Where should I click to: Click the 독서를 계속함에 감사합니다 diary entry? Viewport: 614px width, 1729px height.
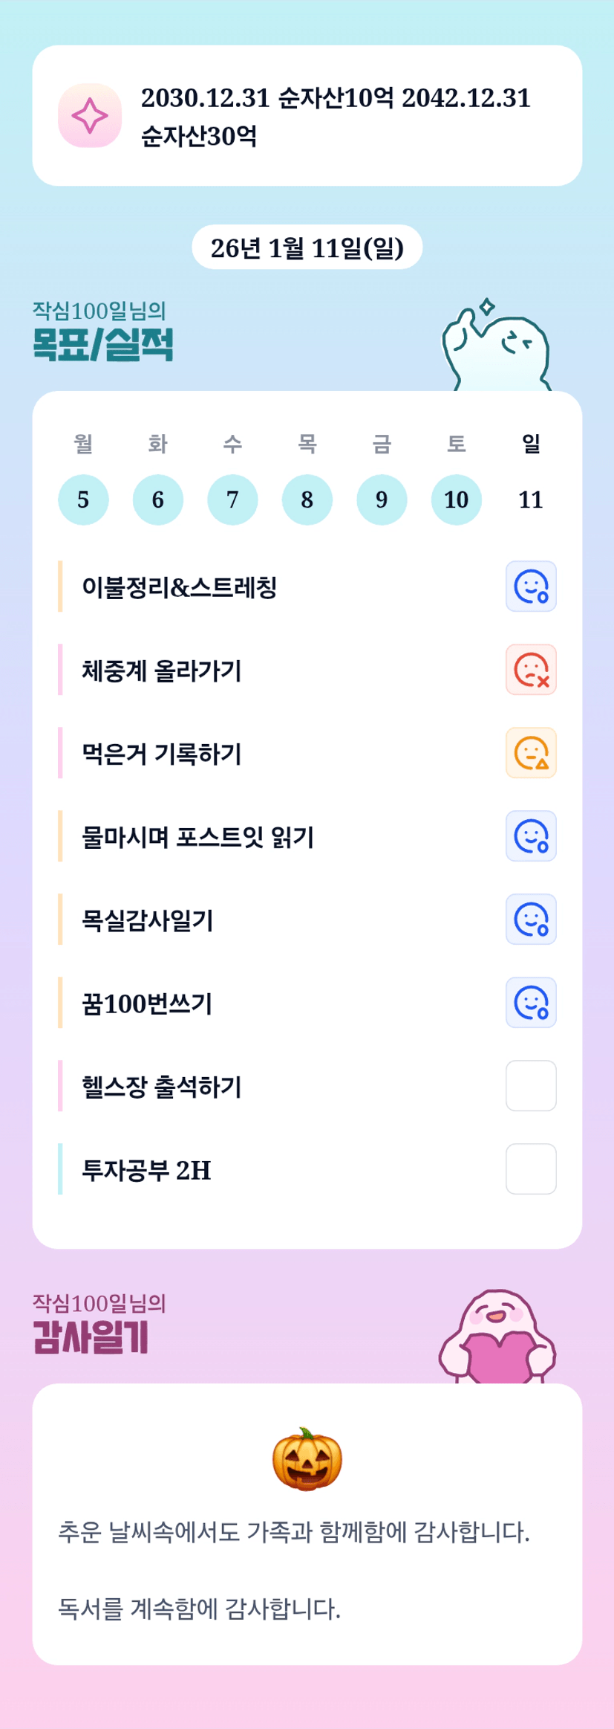pyautogui.click(x=200, y=1609)
